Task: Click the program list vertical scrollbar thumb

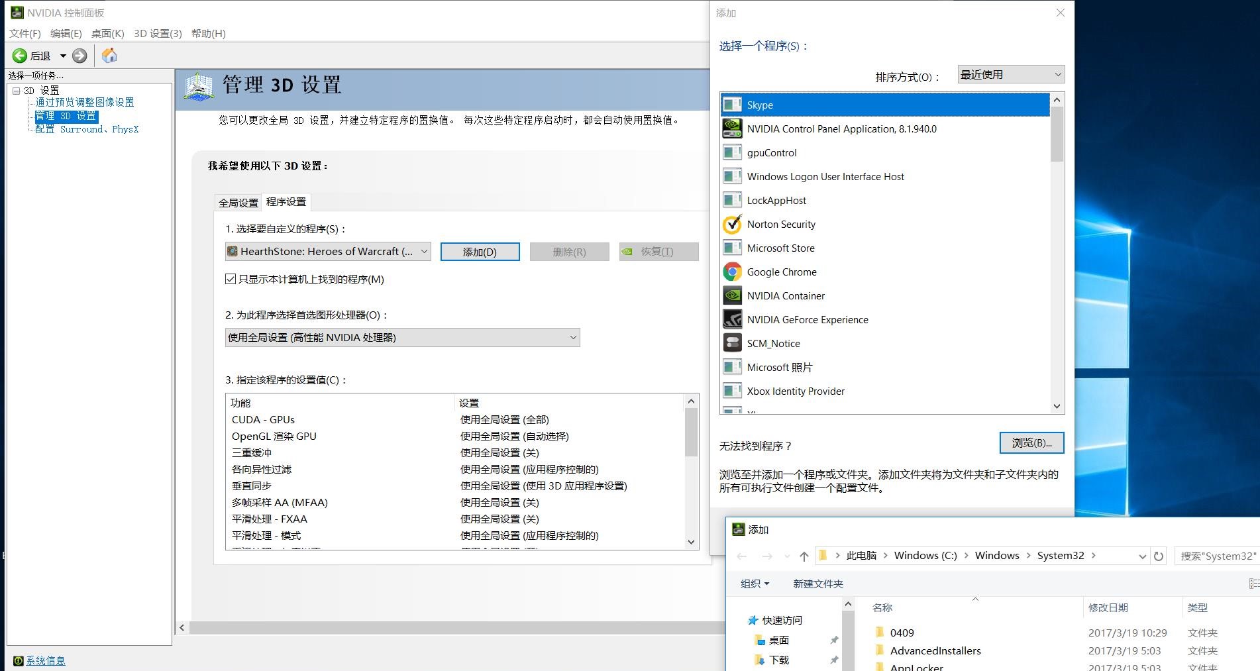Action: coord(1057,134)
